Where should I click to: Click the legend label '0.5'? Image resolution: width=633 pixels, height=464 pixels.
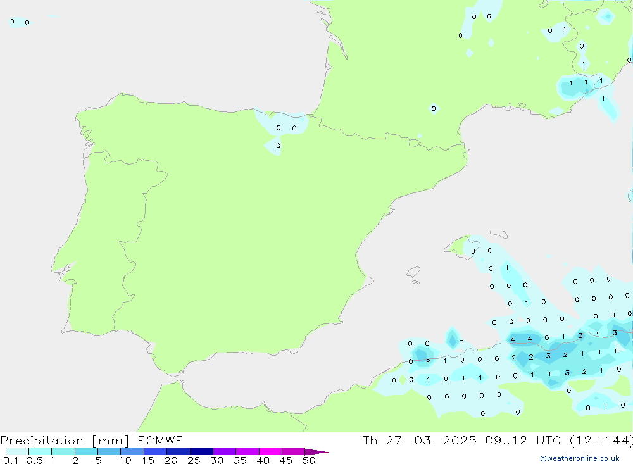[x=34, y=460]
